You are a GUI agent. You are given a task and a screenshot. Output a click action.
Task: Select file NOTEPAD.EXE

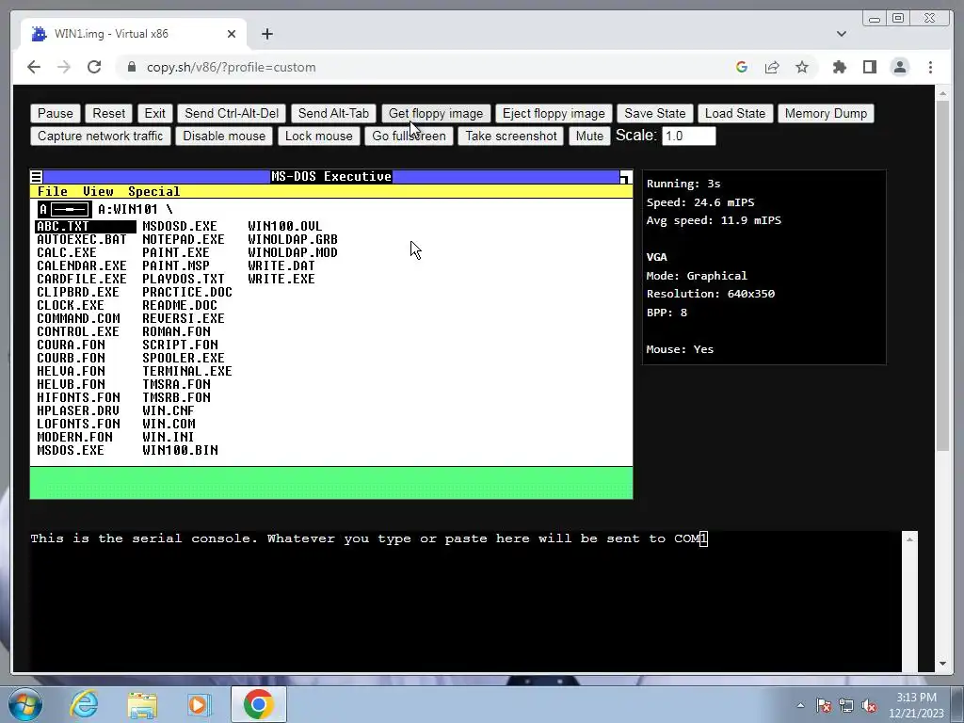(184, 240)
